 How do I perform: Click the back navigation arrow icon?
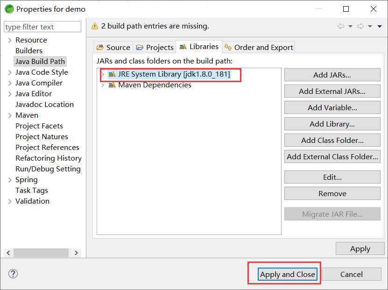(x=341, y=26)
